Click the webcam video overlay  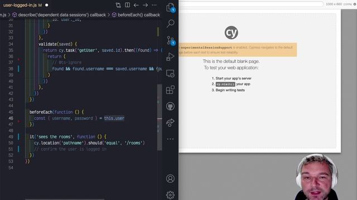[317, 177]
